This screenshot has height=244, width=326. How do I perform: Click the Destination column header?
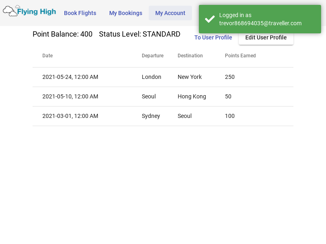point(190,56)
